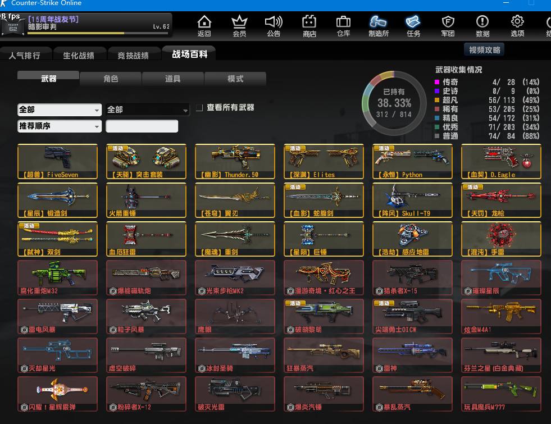Click the 视频攻略 button
551x424 pixels.
[x=484, y=50]
